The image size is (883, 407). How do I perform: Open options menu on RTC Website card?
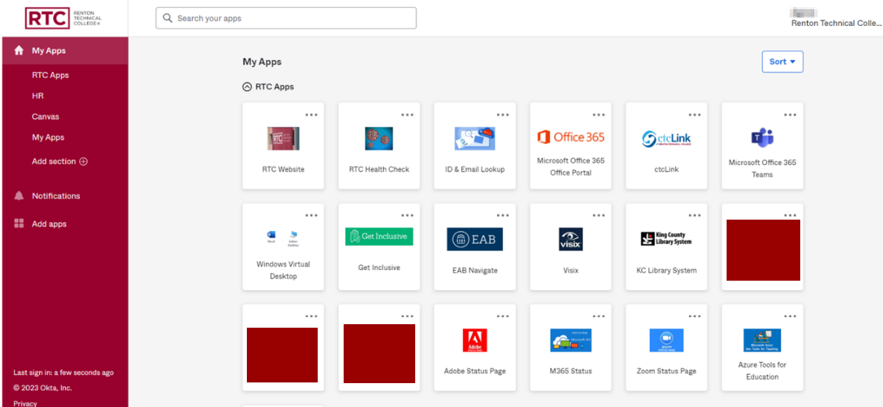click(311, 115)
